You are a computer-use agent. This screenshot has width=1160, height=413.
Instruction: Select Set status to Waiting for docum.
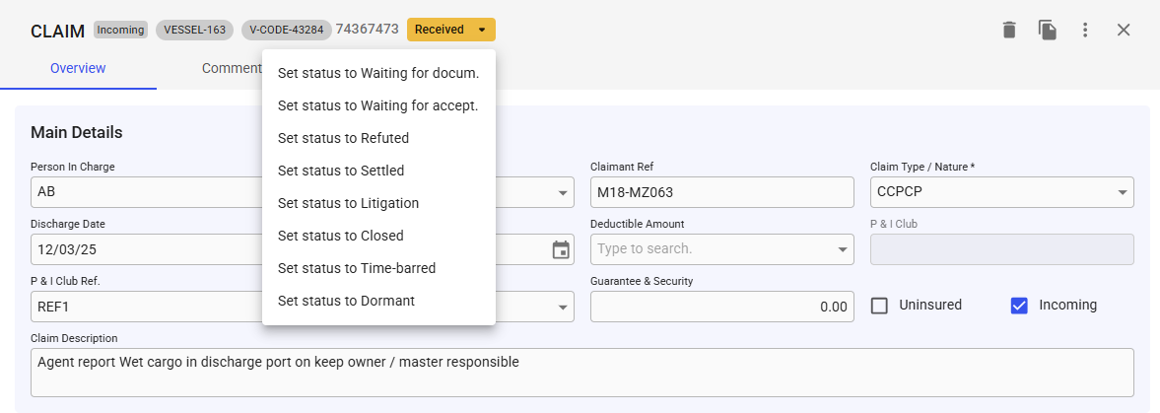click(377, 73)
